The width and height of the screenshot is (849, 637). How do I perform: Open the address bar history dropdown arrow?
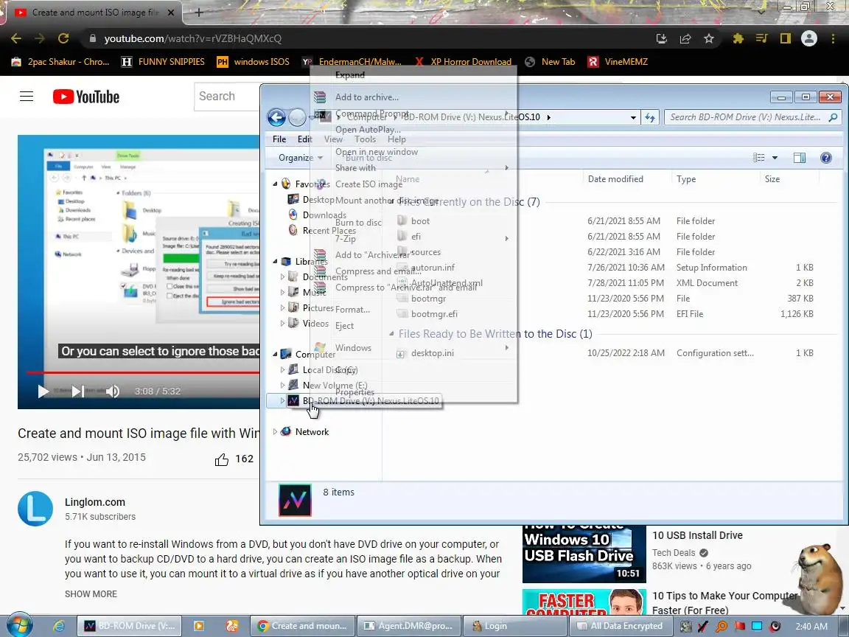[633, 117]
